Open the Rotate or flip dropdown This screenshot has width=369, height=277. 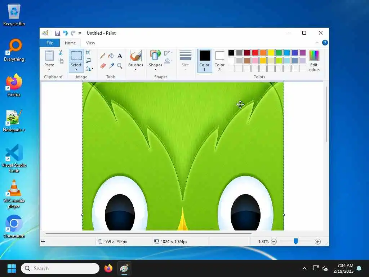[89, 69]
